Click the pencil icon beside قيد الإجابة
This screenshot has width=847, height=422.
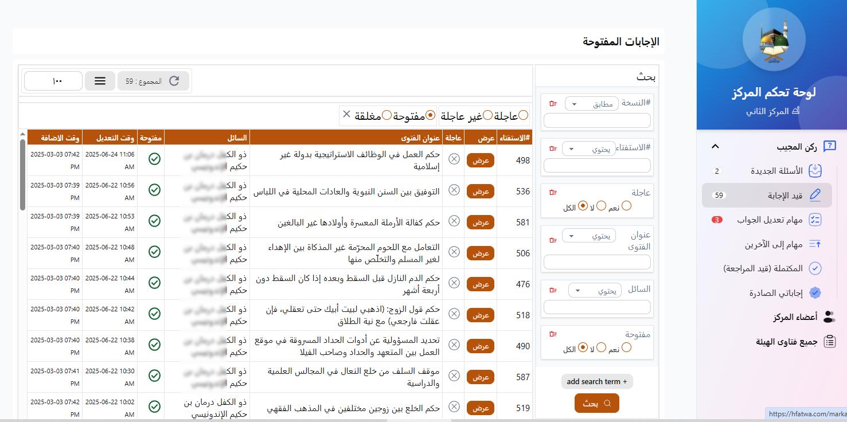tap(814, 195)
